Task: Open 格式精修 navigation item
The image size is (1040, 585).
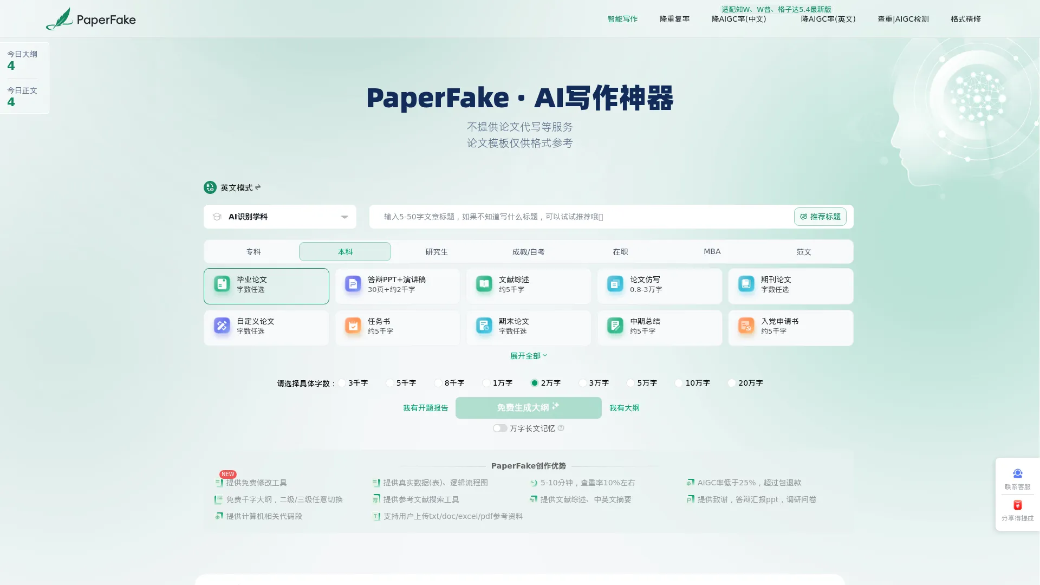Action: (966, 19)
